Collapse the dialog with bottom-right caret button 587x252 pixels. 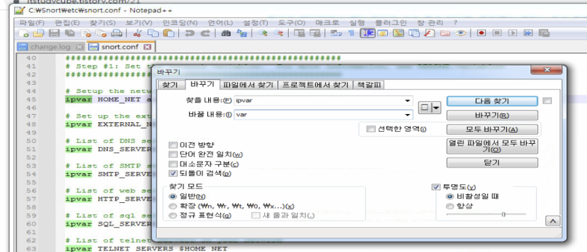(552, 221)
